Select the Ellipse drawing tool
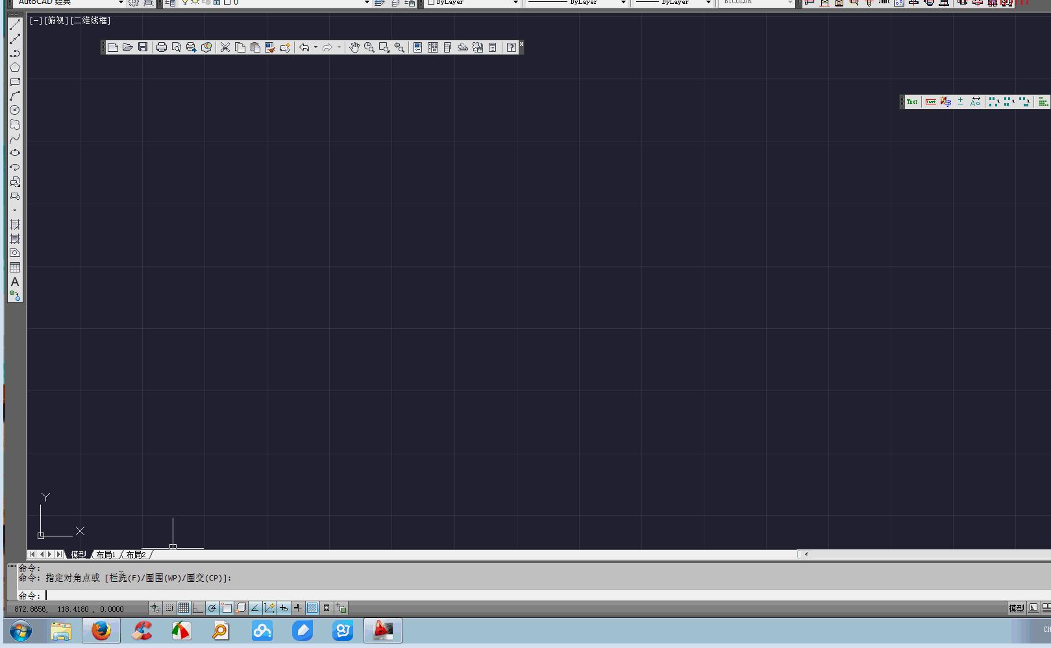Screen dimensions: 1051x648 pyautogui.click(x=15, y=153)
